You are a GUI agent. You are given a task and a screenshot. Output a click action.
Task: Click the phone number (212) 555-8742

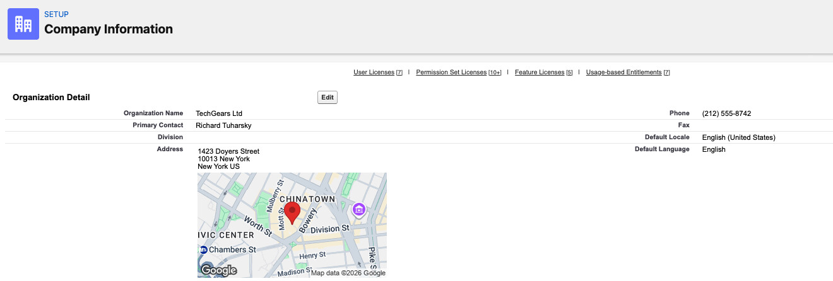coord(726,113)
